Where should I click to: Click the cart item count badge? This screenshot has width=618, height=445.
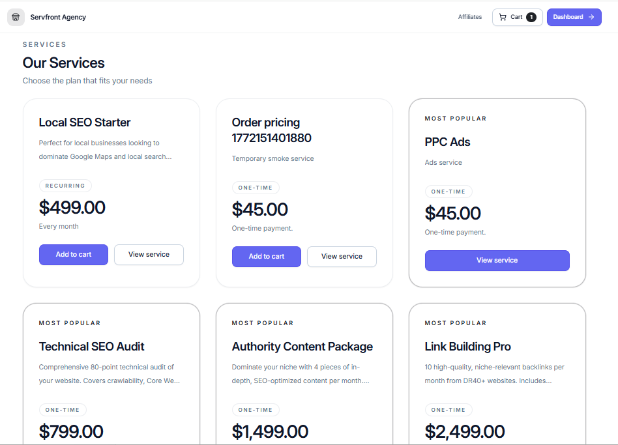[531, 18]
